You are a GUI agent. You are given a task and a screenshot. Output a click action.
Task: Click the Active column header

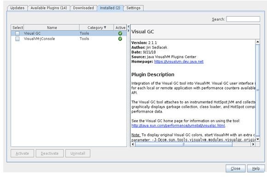click(x=120, y=28)
